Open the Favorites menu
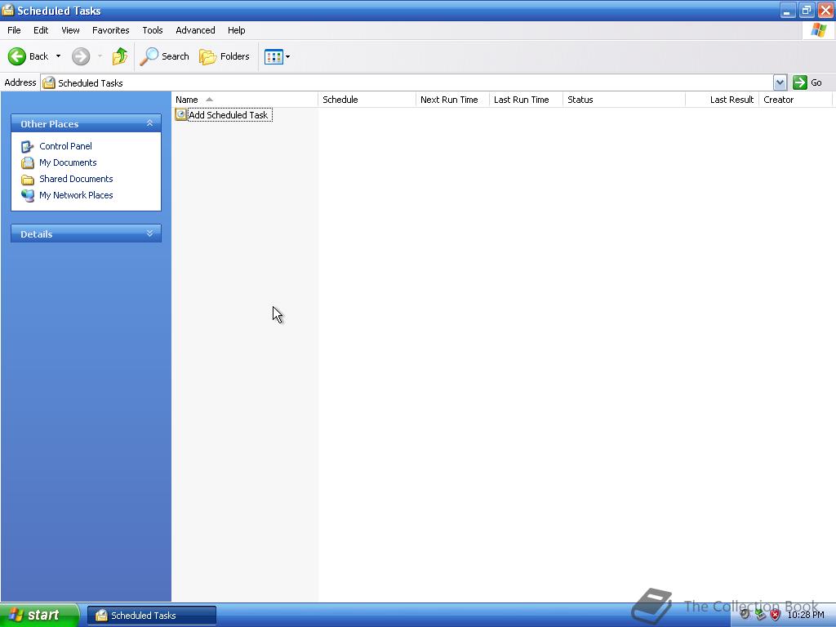The width and height of the screenshot is (836, 627). point(110,30)
